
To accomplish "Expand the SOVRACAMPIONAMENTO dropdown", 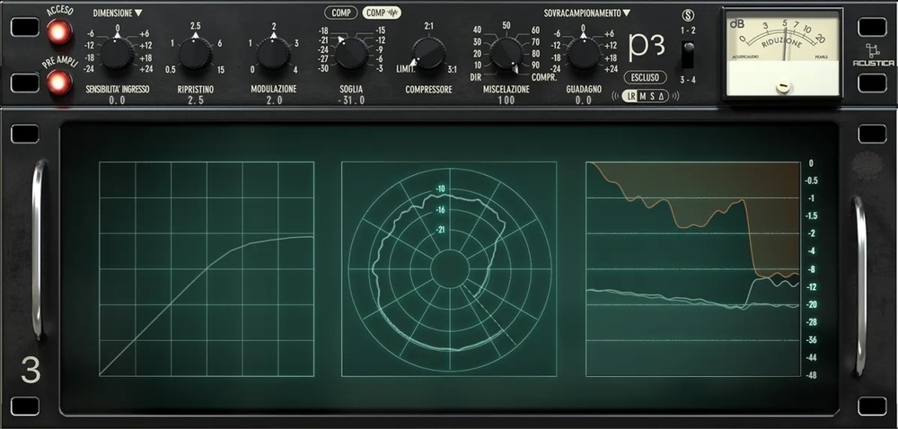I will [586, 13].
